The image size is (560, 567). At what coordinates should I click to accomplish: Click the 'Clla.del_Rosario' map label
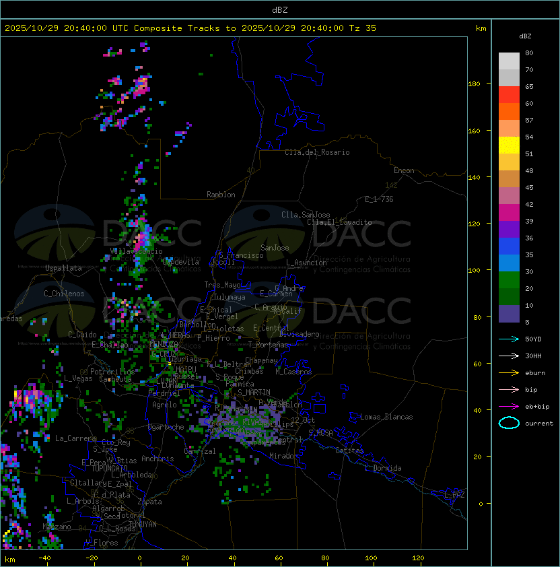(317, 152)
